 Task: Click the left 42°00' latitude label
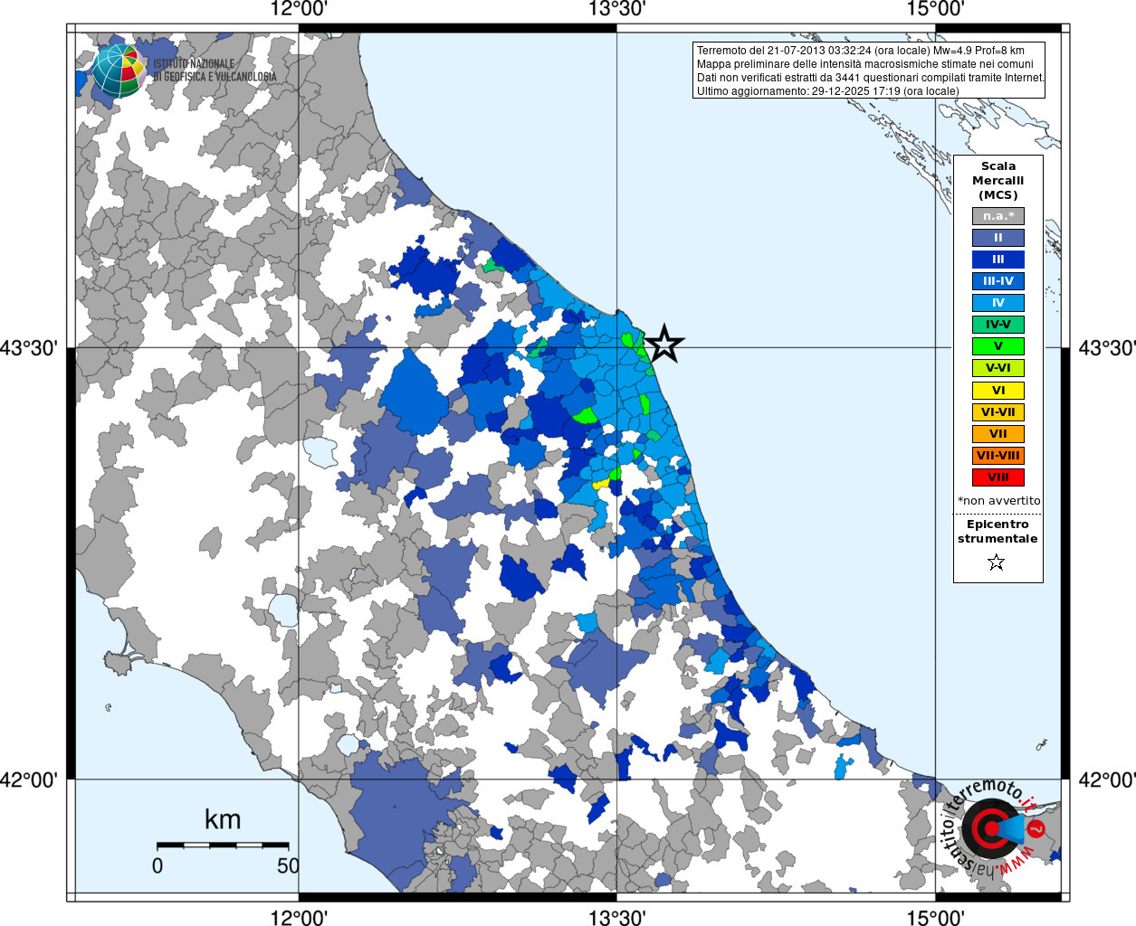[29, 780]
